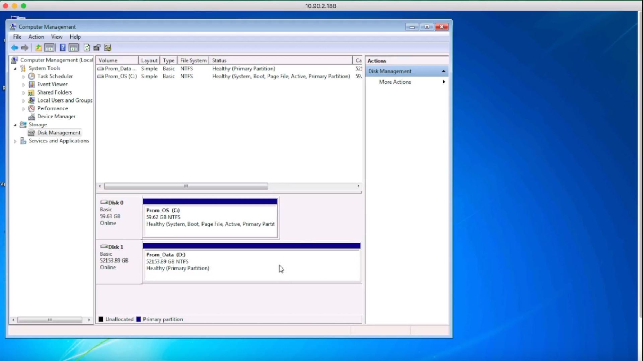Select the Local Users and Groups icon
The width and height of the screenshot is (643, 361).
pos(31,100)
